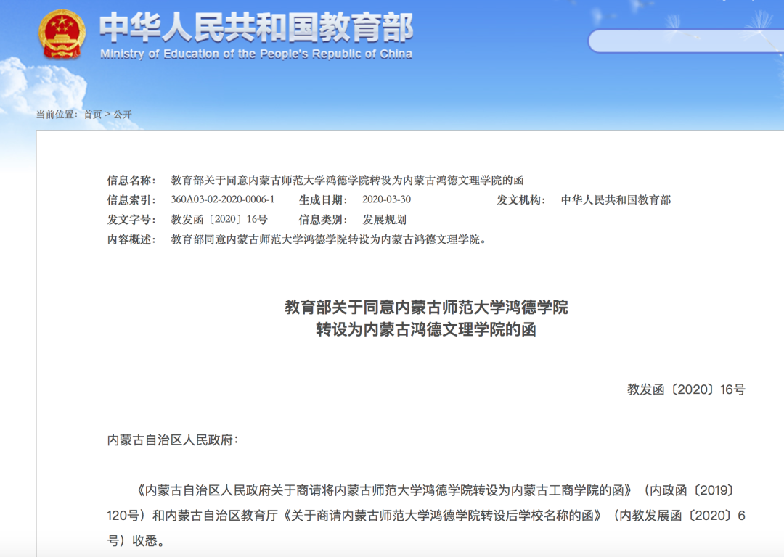Click the final paragraph line 号）收悉。

136,540
